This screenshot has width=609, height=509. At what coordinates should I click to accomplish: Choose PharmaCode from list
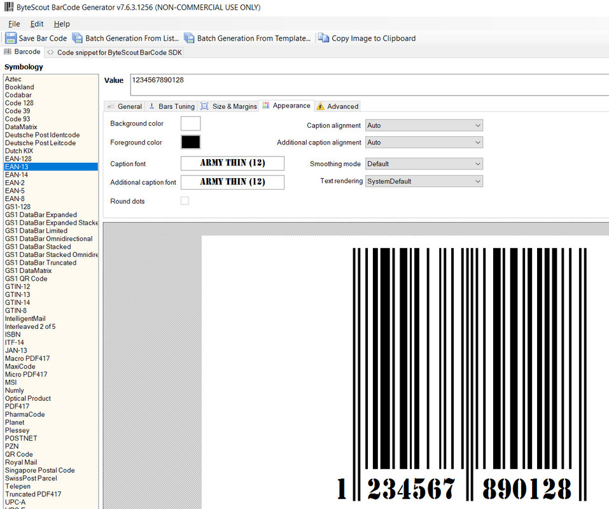[x=25, y=414]
